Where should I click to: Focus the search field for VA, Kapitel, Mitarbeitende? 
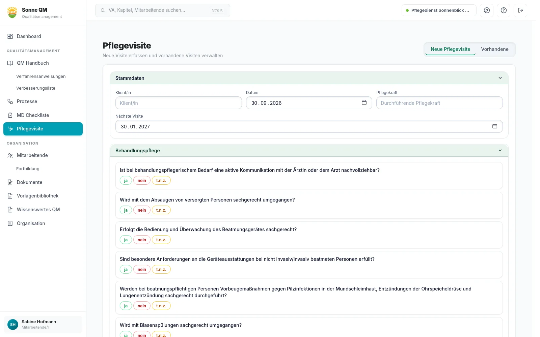(x=163, y=10)
